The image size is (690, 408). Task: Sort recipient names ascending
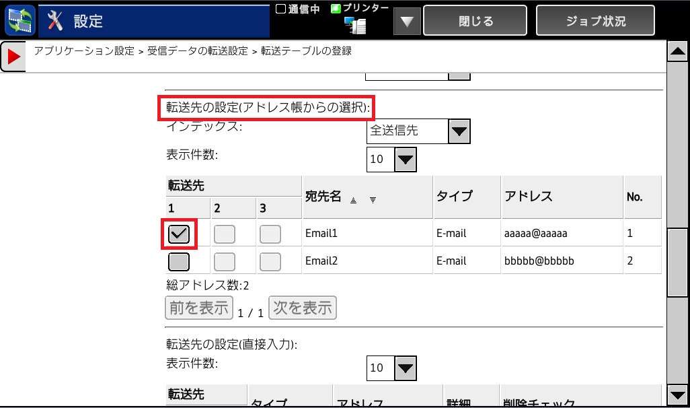coord(354,200)
